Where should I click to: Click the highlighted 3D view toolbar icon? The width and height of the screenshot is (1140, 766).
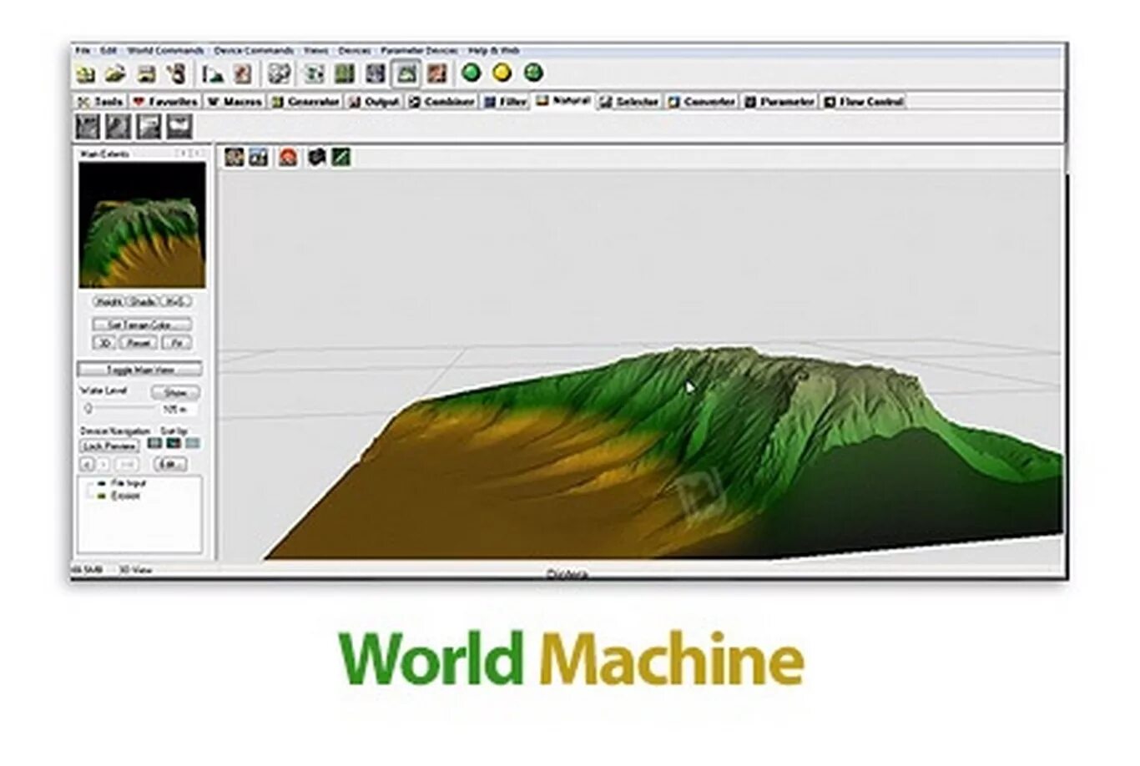click(x=406, y=74)
